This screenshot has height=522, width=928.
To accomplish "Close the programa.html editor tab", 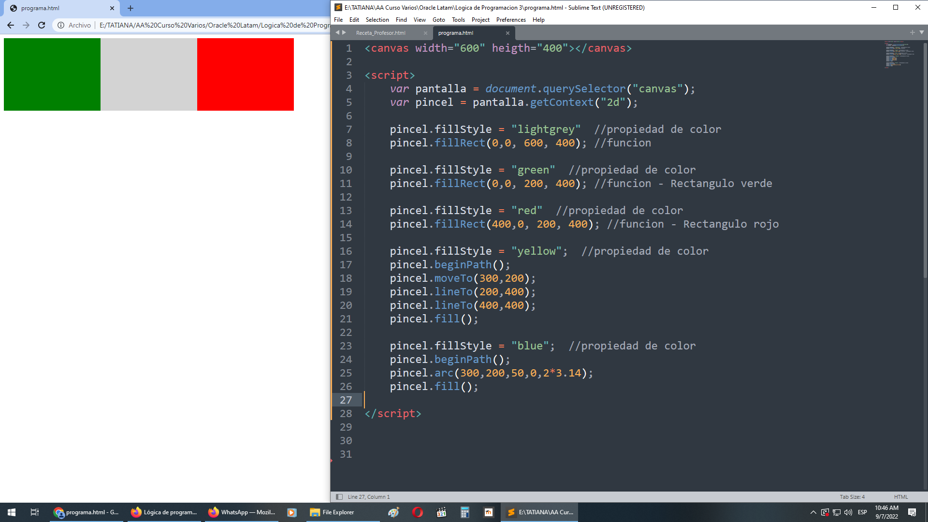I will coord(507,33).
